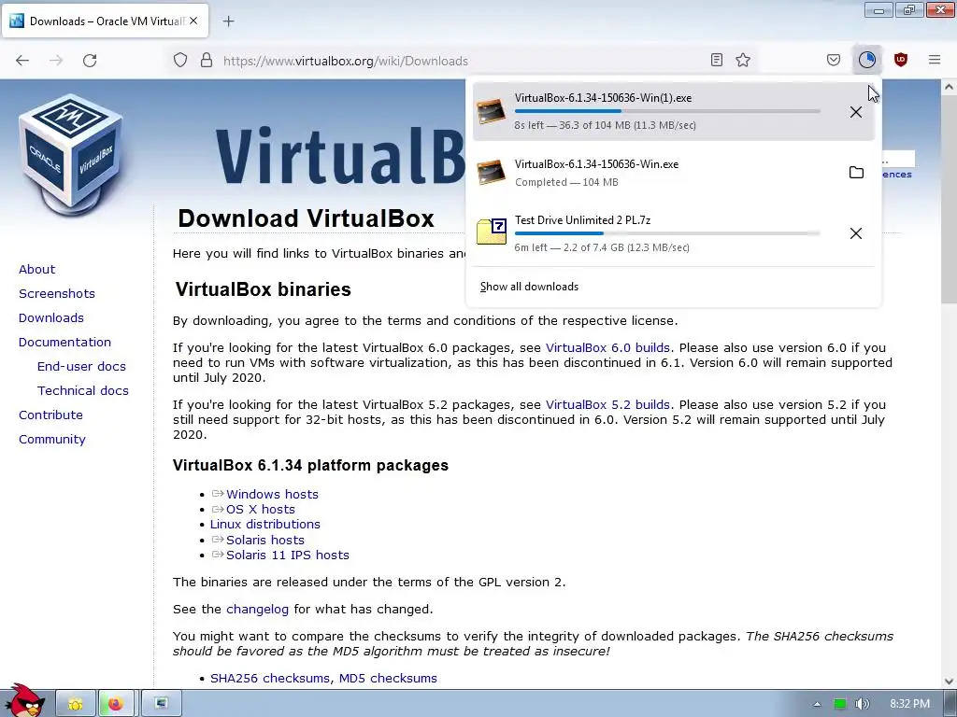Open the Screenshots sidebar link

click(57, 293)
